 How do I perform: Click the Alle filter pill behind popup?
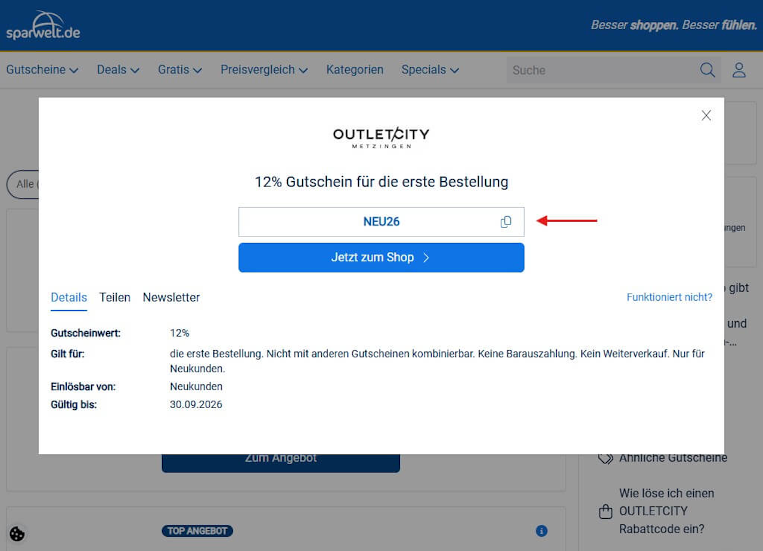click(x=23, y=185)
